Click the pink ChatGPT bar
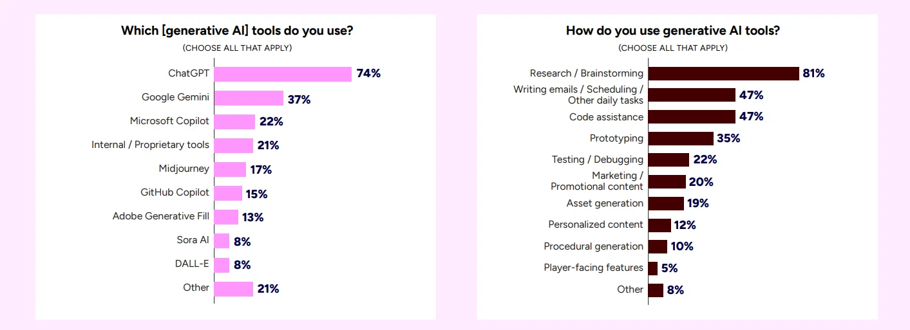 click(283, 74)
